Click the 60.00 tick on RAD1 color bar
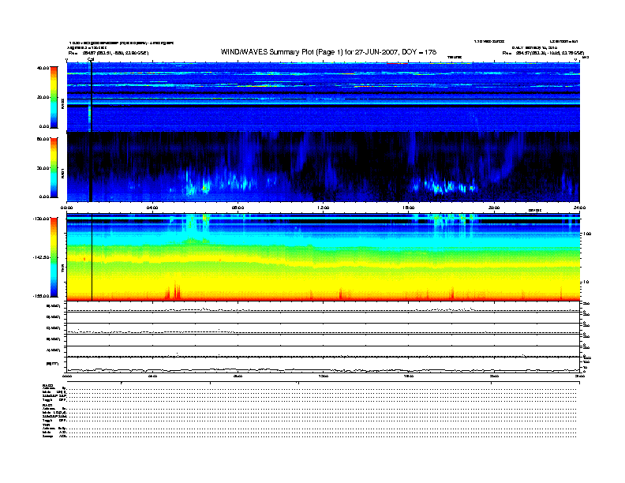The height and width of the screenshot is (483, 625). (x=43, y=139)
